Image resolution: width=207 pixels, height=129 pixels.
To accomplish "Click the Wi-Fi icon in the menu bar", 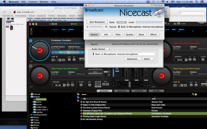I will click(x=163, y=2).
